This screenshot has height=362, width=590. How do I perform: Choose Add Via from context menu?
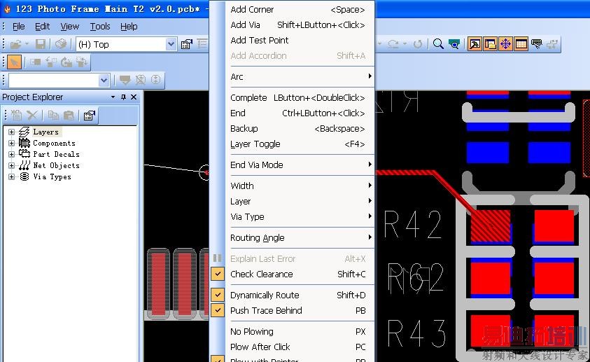click(301, 25)
